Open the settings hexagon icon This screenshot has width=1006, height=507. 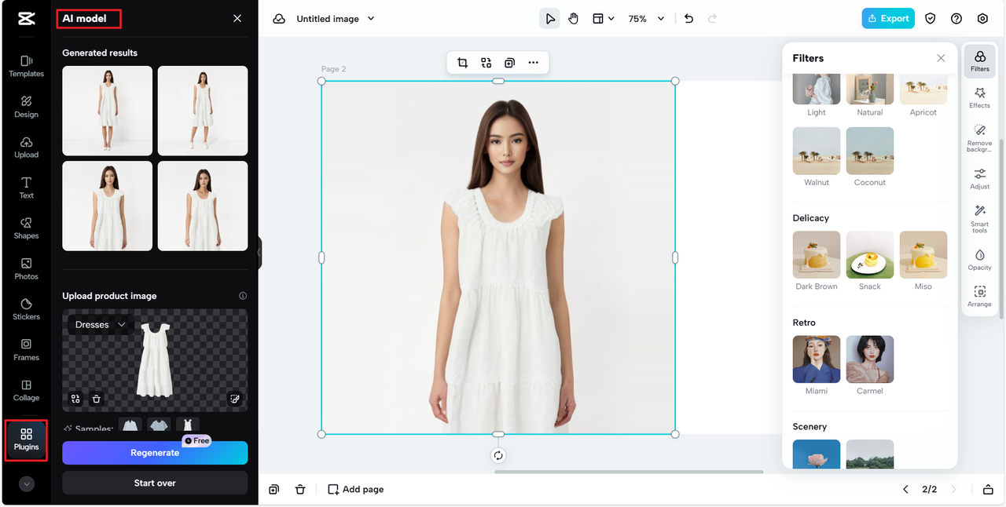(982, 19)
